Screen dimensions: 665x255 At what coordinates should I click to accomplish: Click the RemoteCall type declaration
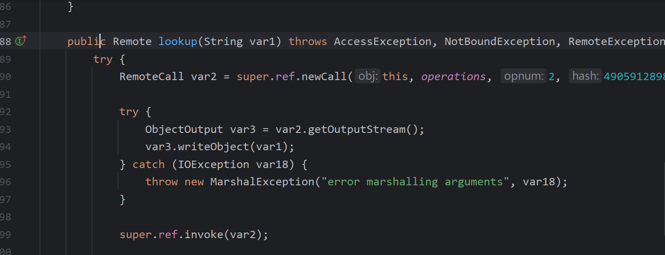(152, 77)
